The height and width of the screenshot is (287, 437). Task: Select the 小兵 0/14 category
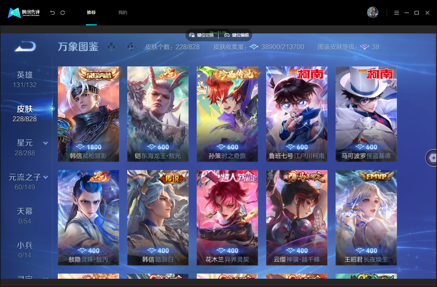pos(25,250)
